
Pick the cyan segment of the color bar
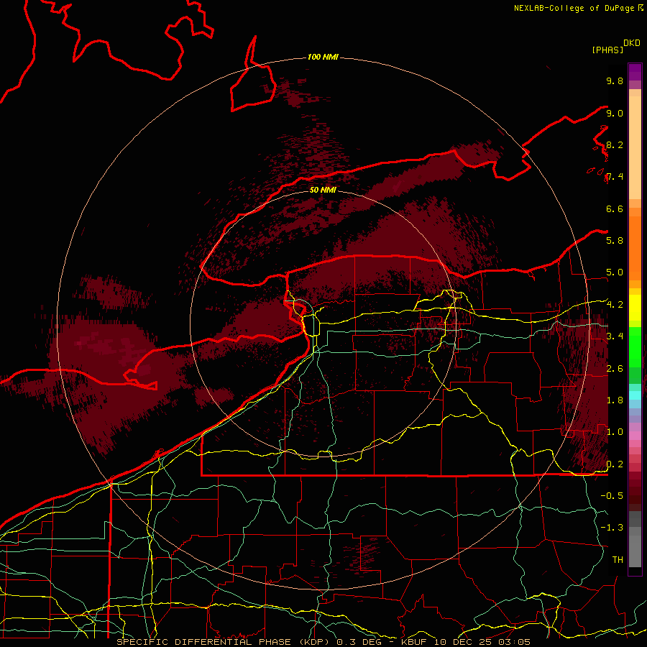click(635, 395)
